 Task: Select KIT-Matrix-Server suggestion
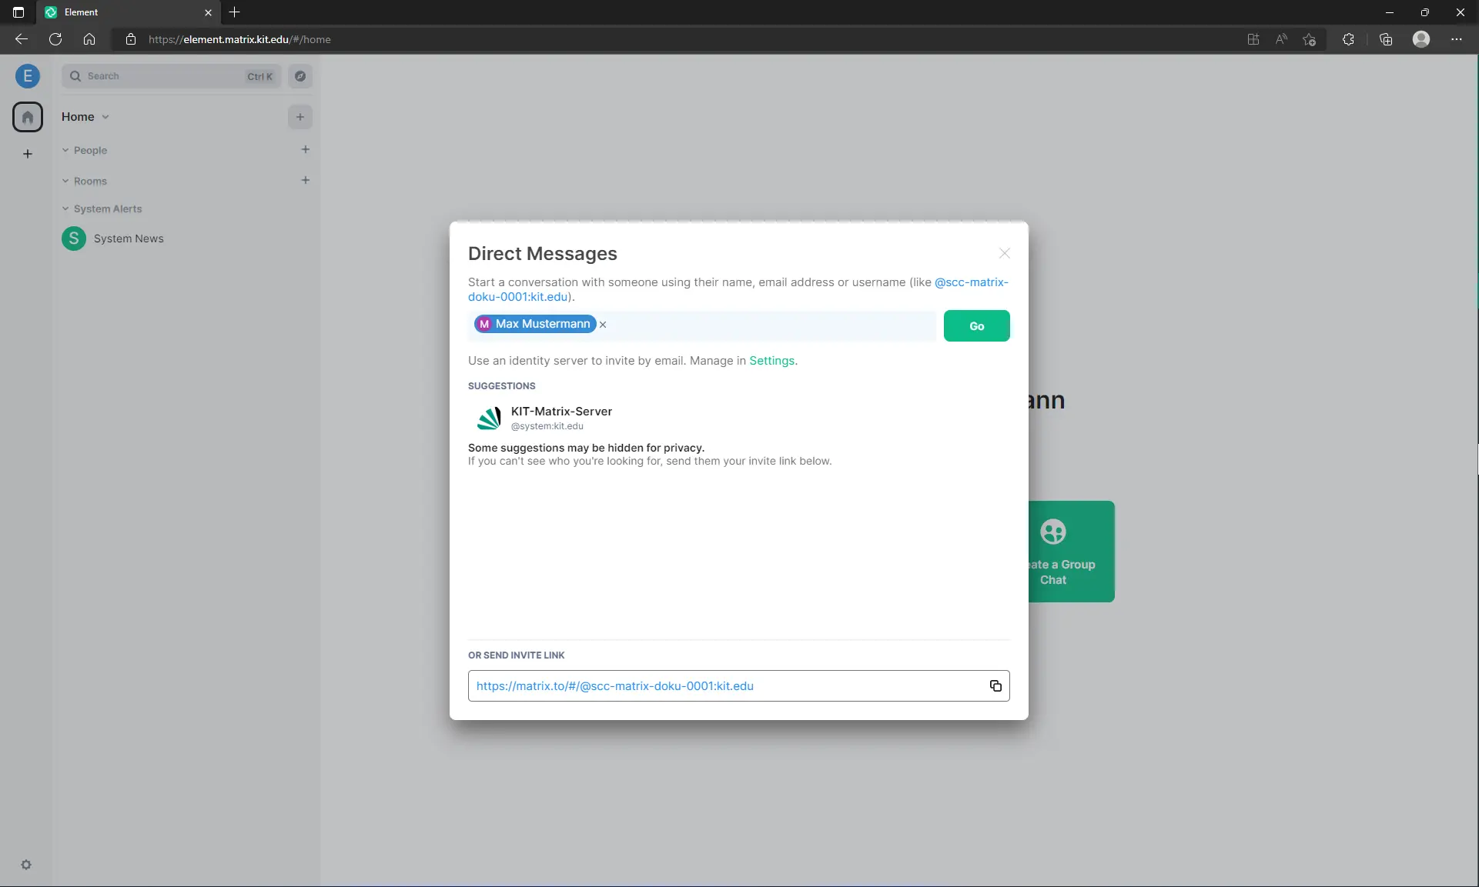[561, 418]
